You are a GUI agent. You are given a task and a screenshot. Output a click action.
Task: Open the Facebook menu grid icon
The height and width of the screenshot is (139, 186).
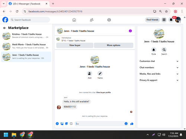(x=164, y=20)
